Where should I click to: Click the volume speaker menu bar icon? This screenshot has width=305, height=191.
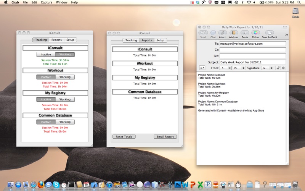coord(254,2)
